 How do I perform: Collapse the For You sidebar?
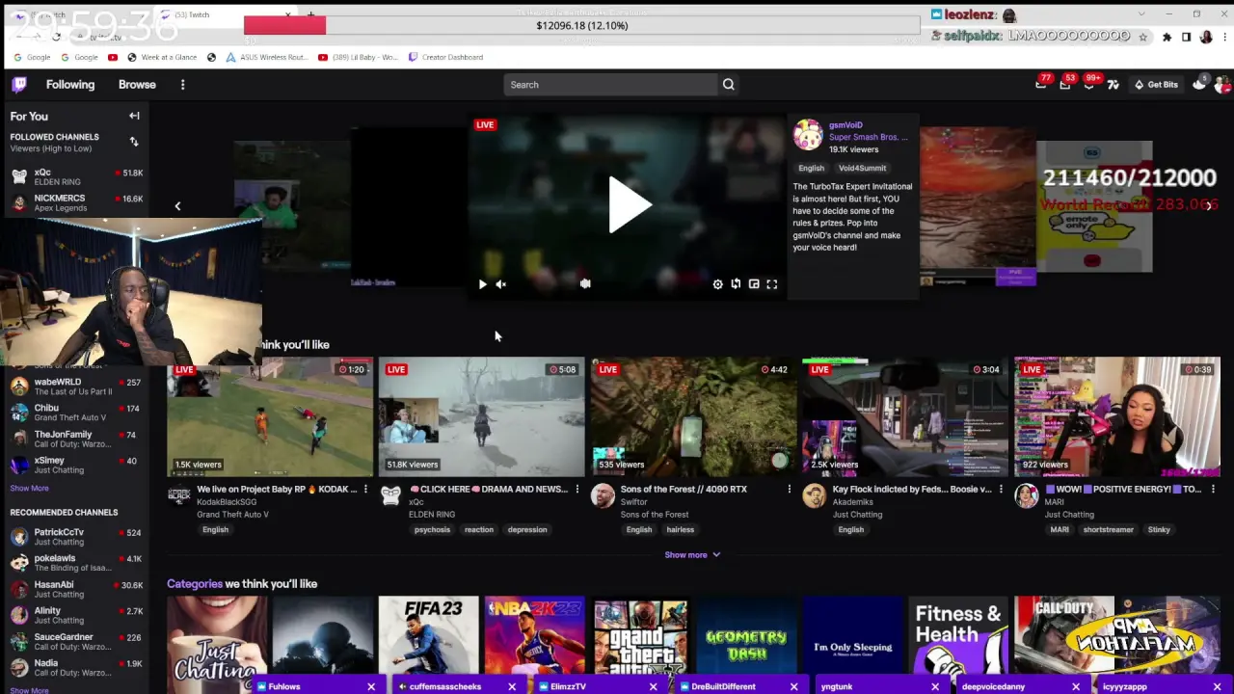coord(134,116)
